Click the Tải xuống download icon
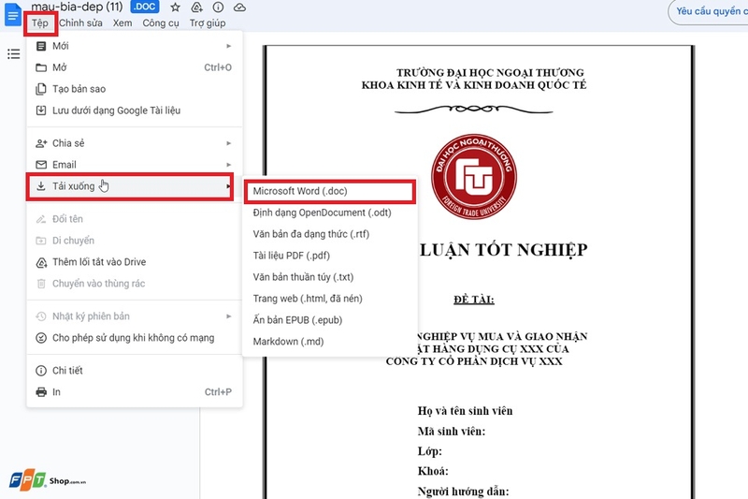The width and height of the screenshot is (748, 499). 41,186
